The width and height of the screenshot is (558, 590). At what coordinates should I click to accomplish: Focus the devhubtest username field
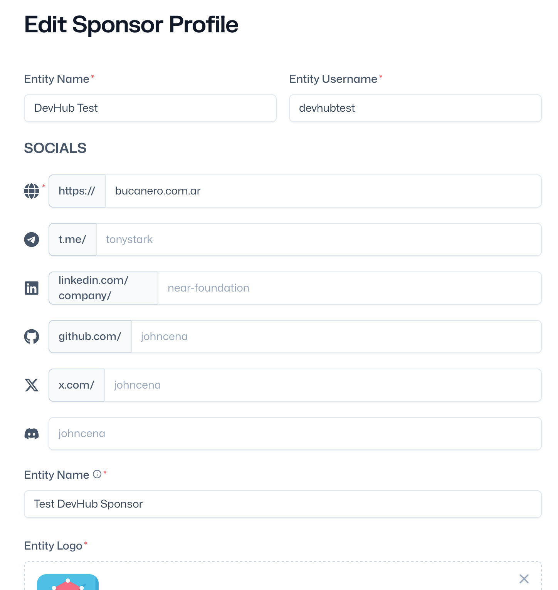[x=415, y=108]
